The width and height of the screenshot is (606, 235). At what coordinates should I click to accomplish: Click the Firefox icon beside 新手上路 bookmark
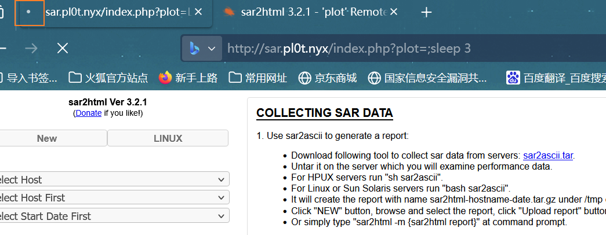[165, 78]
